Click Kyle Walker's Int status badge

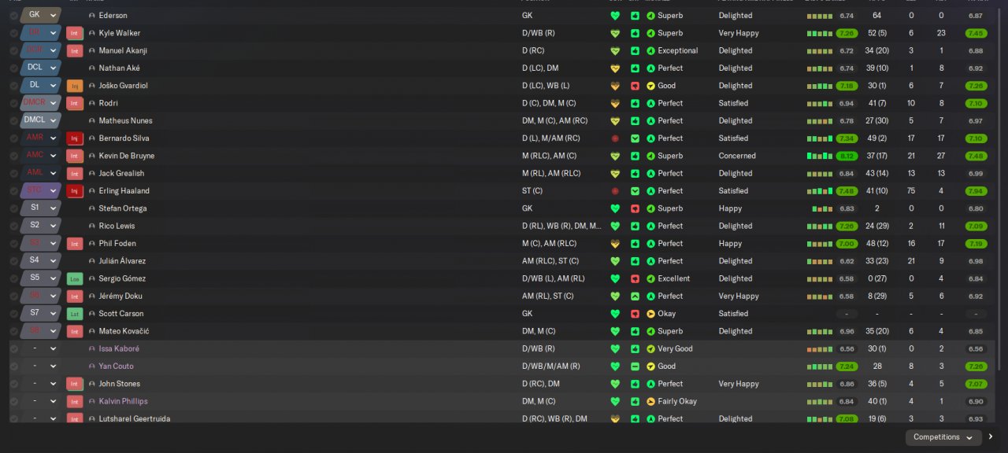pyautogui.click(x=75, y=33)
